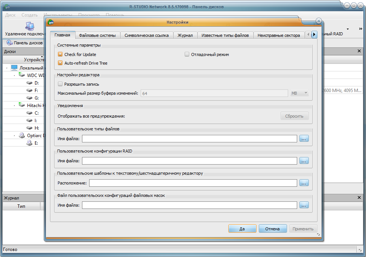Close the Settings dialog
Screen dimensions: 366x257
pyautogui.click(x=319, y=21)
